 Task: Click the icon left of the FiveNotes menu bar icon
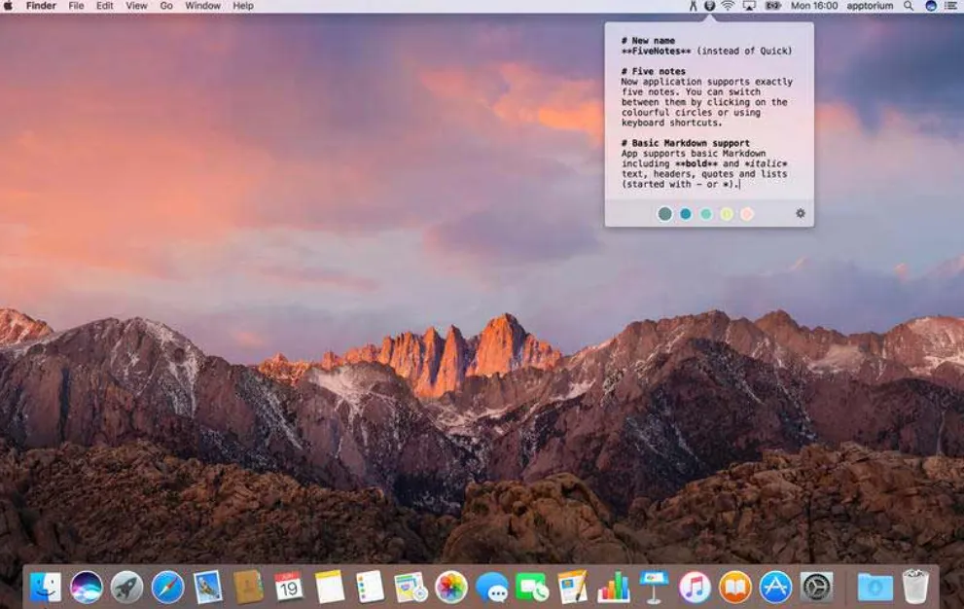[693, 6]
